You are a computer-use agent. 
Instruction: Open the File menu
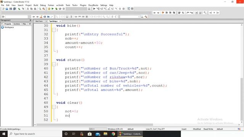[x=3, y=5]
